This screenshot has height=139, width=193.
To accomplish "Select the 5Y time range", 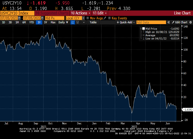I will point(46,23).
